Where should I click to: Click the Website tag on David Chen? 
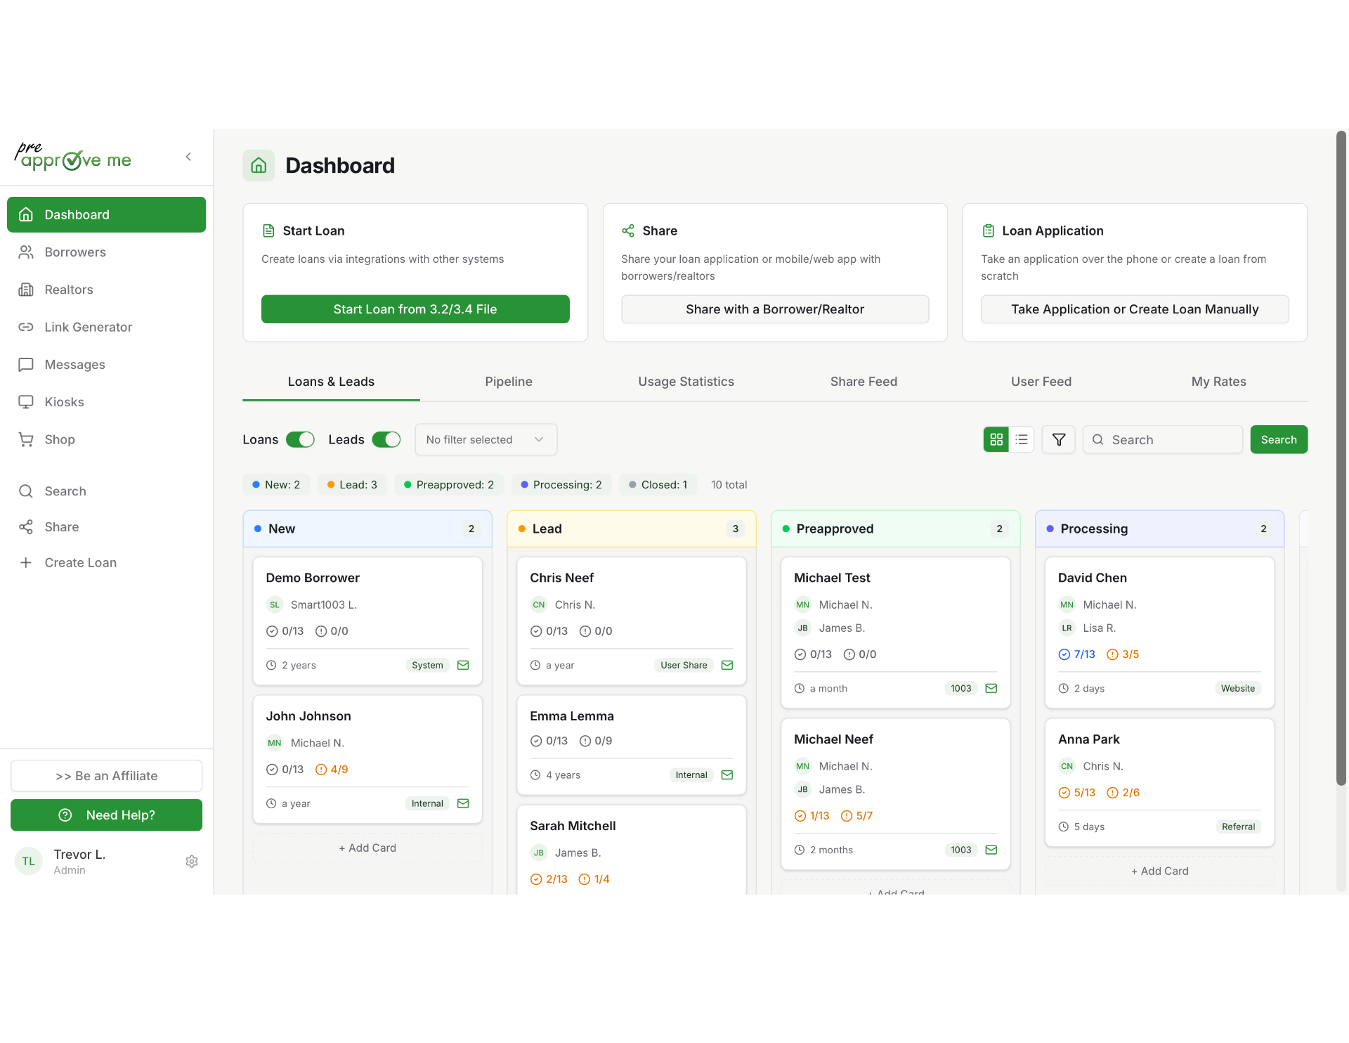1238,688
